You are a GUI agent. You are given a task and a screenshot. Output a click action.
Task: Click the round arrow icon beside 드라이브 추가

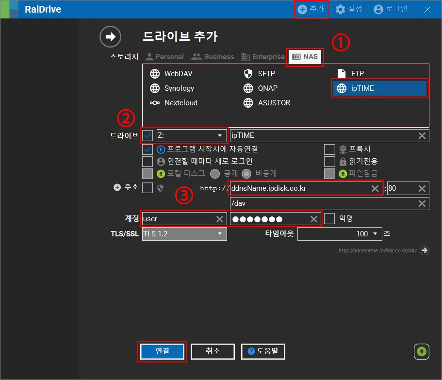point(110,37)
